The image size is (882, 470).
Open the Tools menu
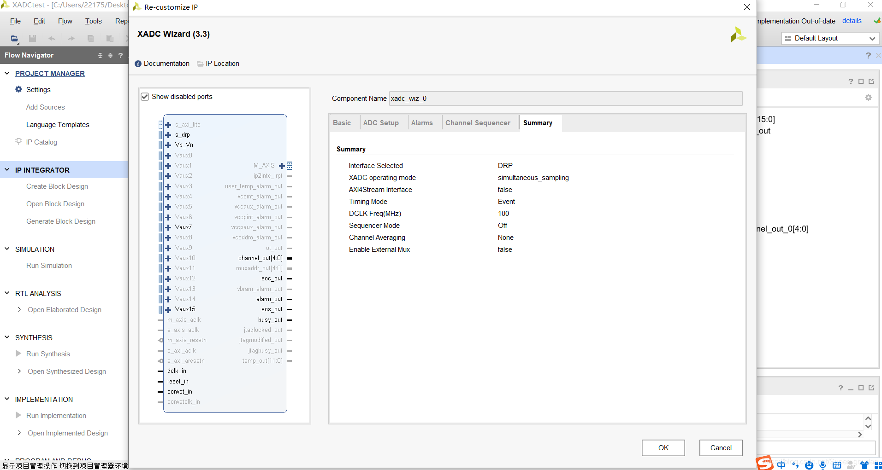click(93, 21)
